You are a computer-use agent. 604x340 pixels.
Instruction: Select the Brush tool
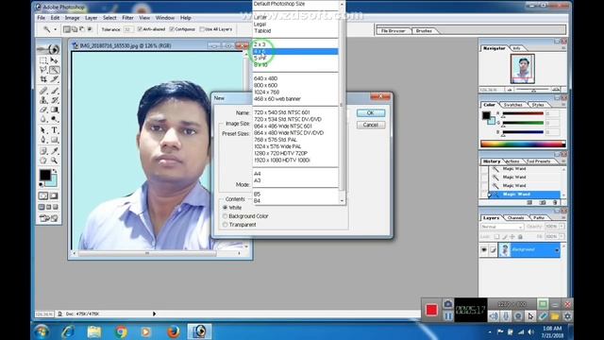55,91
